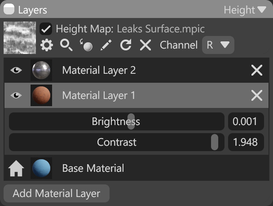The image size is (273, 206).
Task: Open the Height dropdown in panel header
Action: click(x=245, y=10)
